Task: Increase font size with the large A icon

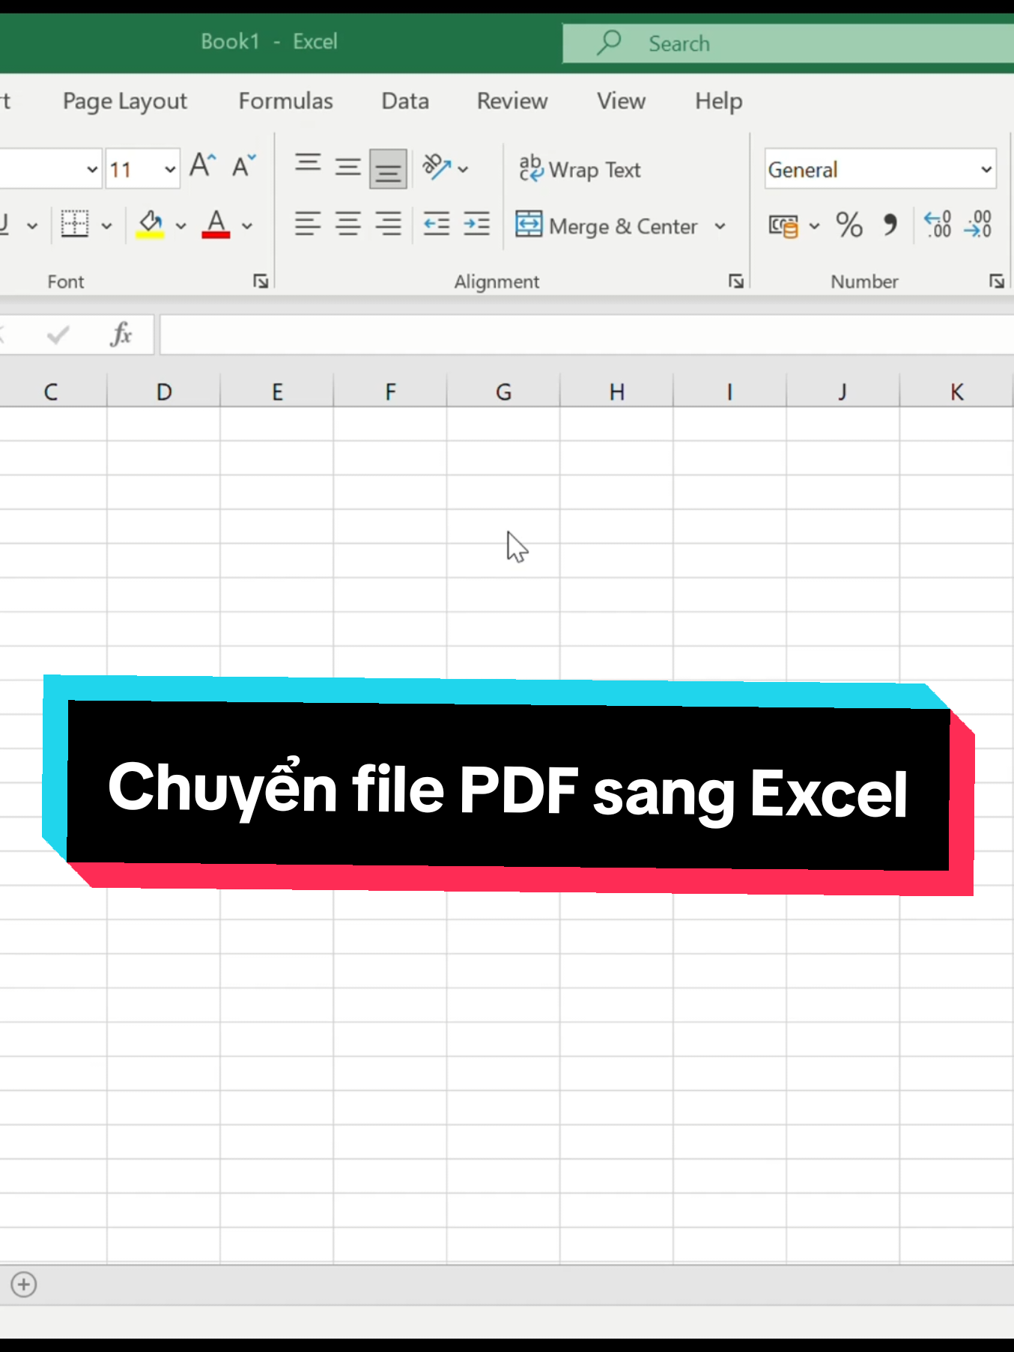Action: coord(202,165)
